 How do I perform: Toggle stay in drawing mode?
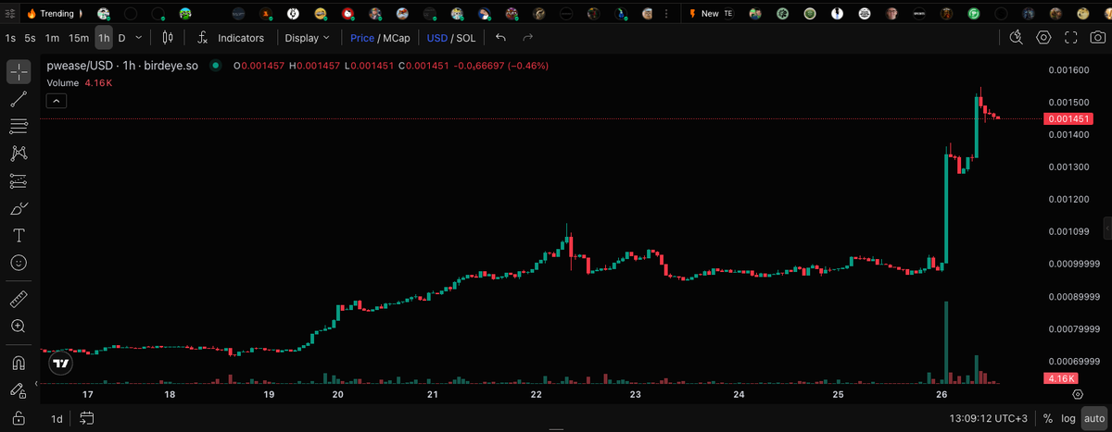coord(18,389)
